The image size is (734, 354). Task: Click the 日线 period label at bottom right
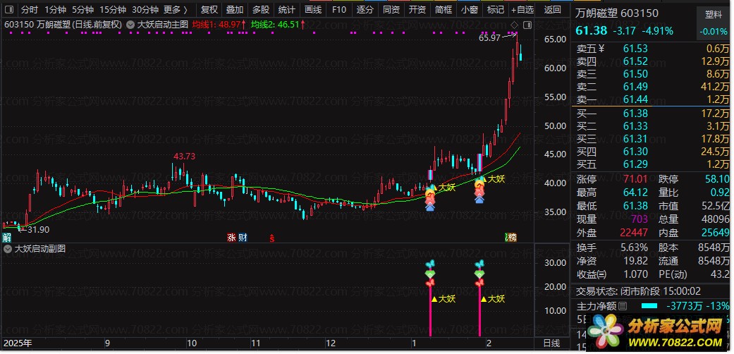(551, 343)
